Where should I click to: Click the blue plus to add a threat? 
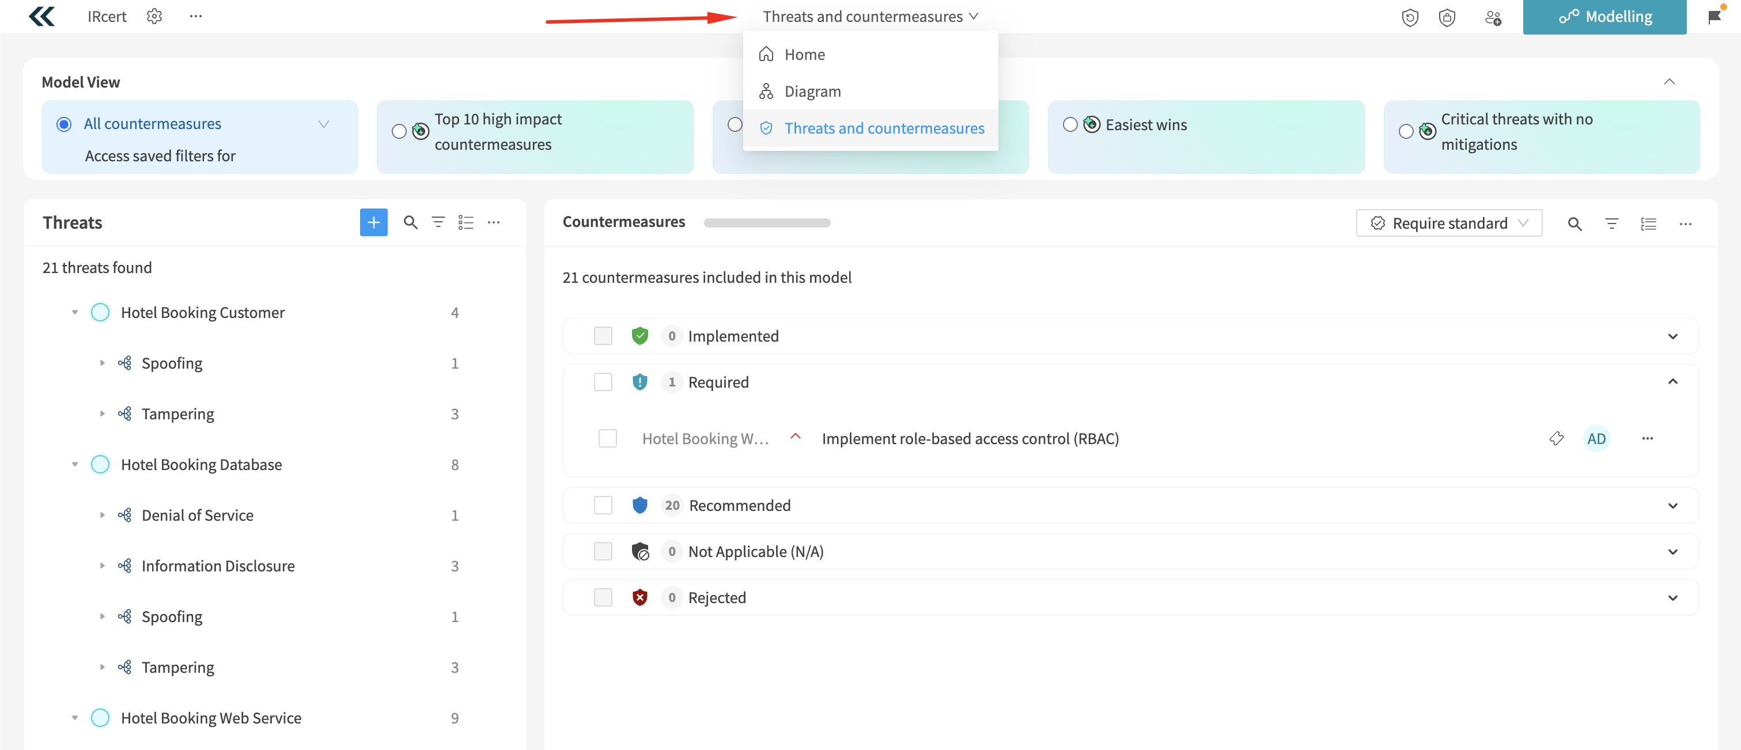click(373, 222)
